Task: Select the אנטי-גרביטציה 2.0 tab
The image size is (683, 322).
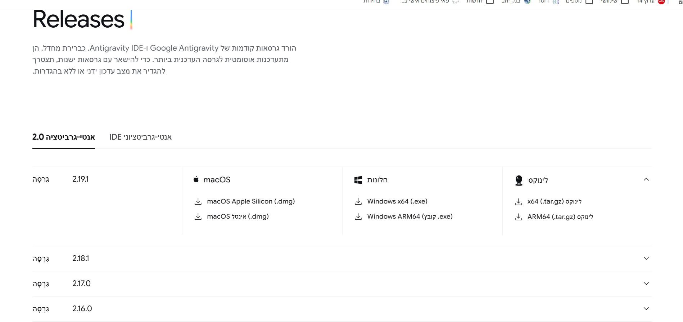Action: [x=64, y=137]
